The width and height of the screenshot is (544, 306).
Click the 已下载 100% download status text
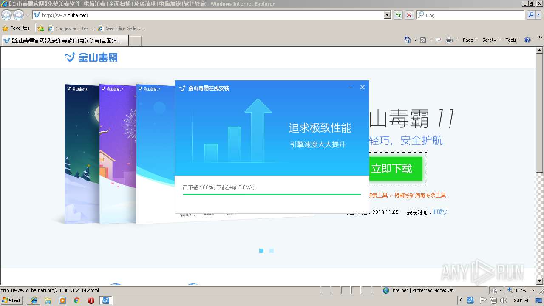tap(219, 187)
